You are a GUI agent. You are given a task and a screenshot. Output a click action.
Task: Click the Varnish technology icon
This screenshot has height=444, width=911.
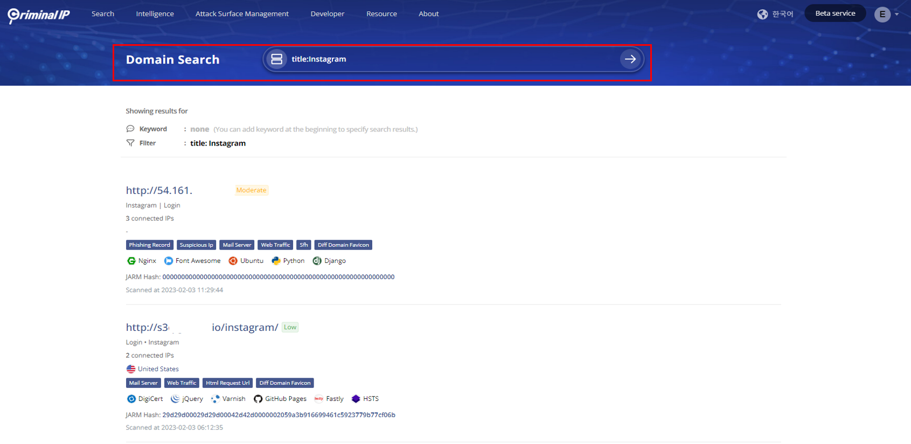(x=215, y=399)
